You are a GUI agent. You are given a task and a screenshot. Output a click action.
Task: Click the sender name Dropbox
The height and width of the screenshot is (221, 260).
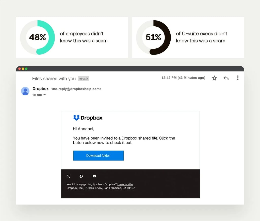(41, 89)
